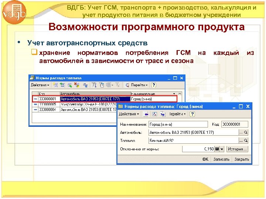The width and height of the screenshot is (266, 199).
Task: Toggle the hierarchical view icon with blue lines
Action: 85,85
